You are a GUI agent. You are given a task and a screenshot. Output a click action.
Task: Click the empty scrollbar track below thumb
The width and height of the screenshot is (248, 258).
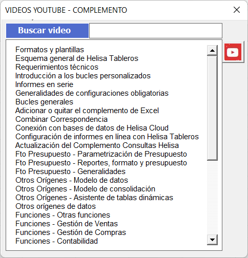(212, 197)
